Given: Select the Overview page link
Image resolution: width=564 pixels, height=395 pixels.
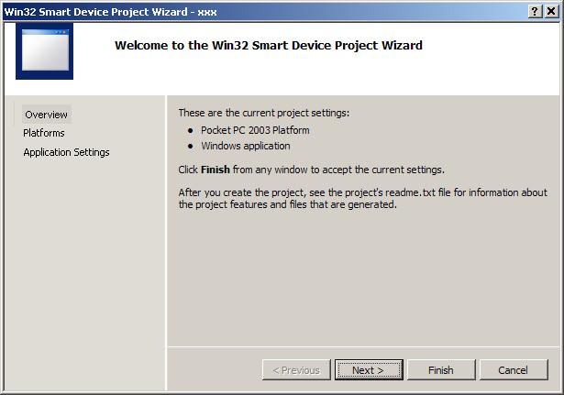Looking at the screenshot, I should (x=46, y=115).
